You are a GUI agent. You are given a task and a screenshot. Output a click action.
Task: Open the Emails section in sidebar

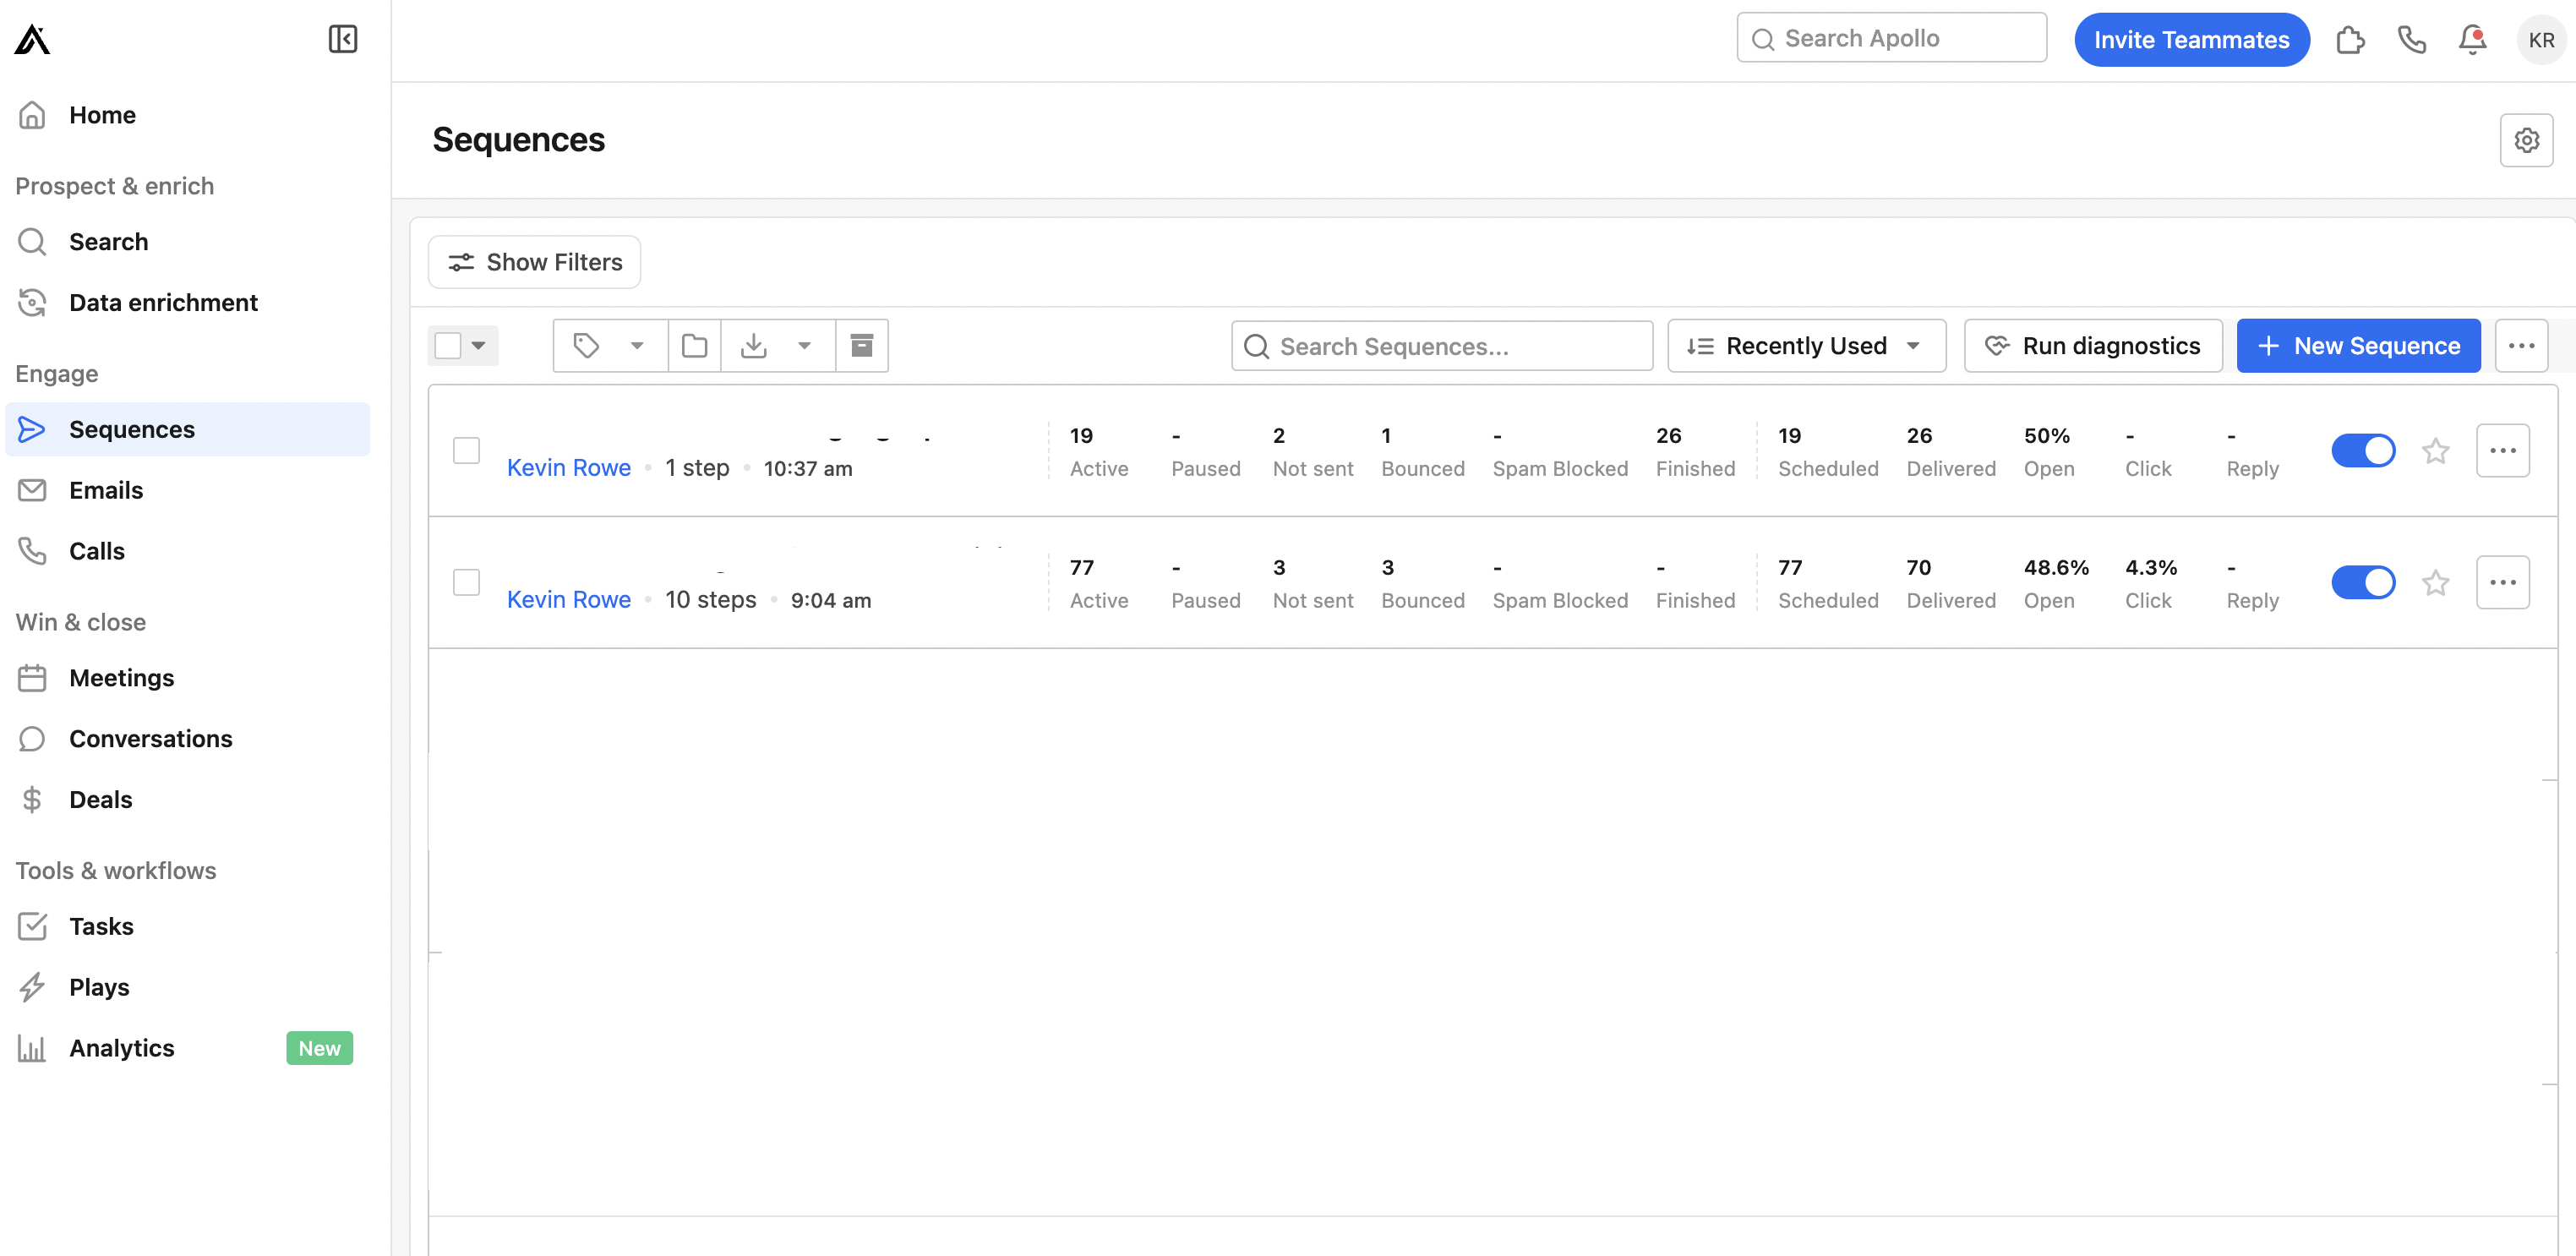(x=105, y=489)
